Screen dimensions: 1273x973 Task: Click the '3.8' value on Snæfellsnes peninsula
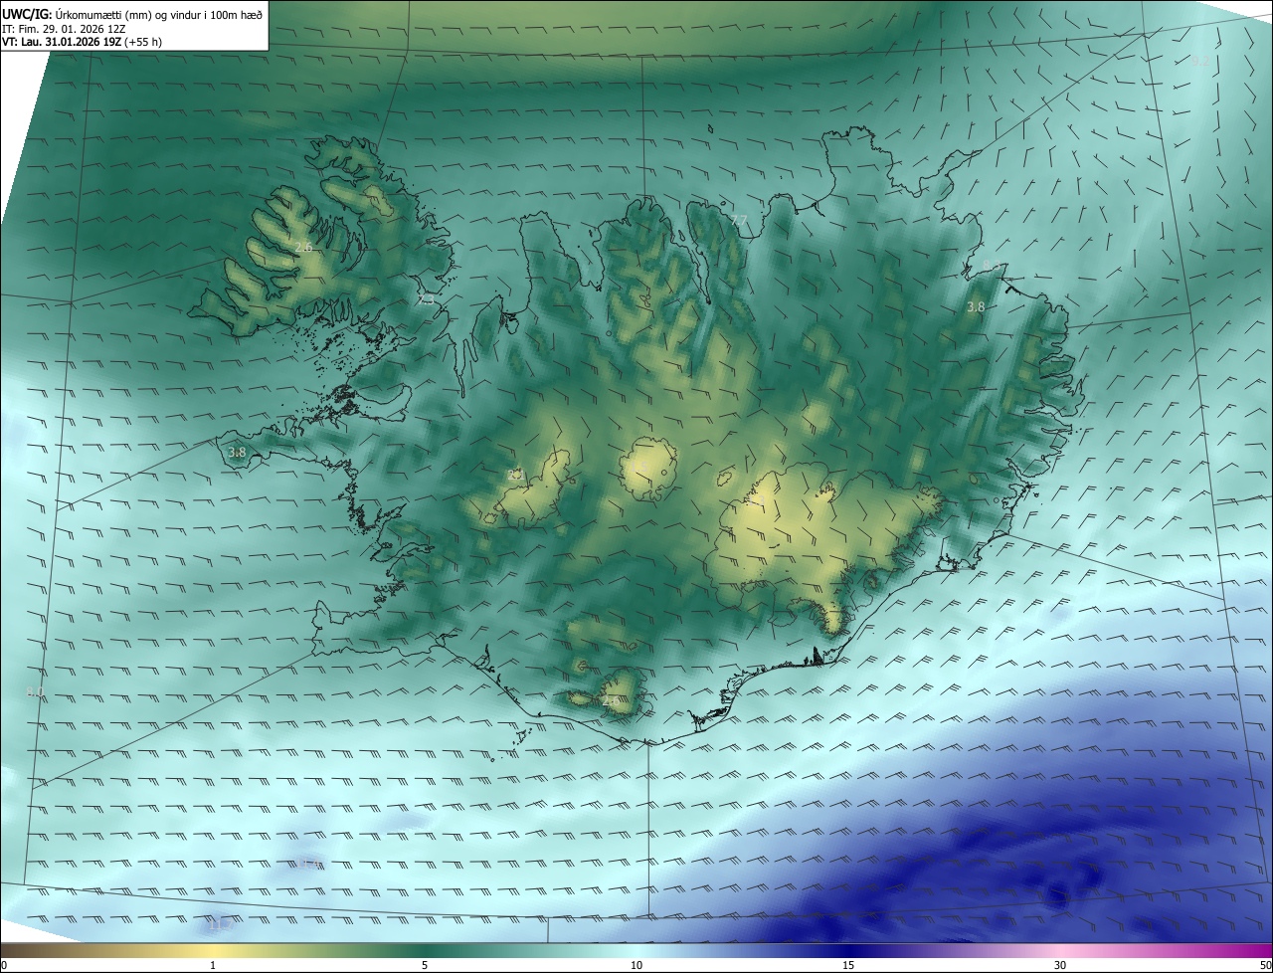coord(237,453)
